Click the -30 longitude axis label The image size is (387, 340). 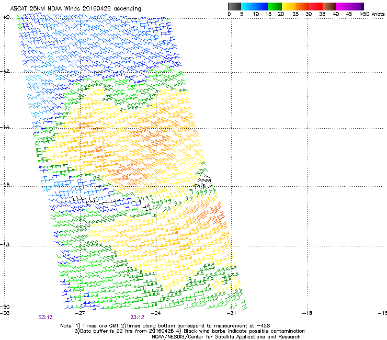5,313
